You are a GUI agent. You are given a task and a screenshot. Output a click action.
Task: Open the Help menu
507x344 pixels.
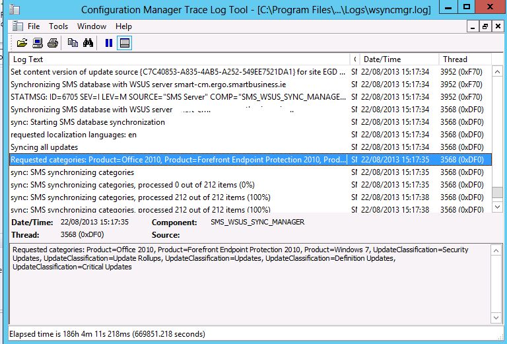coord(123,26)
